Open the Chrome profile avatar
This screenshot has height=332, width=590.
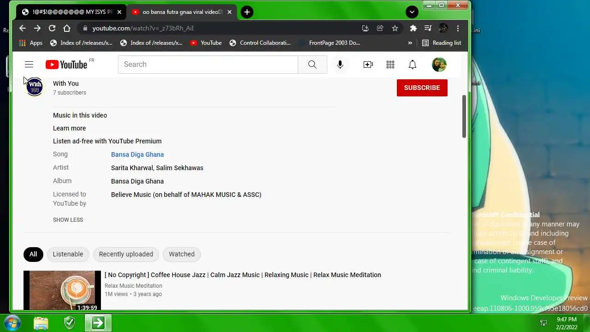(443, 28)
